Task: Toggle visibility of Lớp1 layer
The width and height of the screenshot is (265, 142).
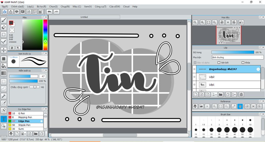Action: point(194,85)
